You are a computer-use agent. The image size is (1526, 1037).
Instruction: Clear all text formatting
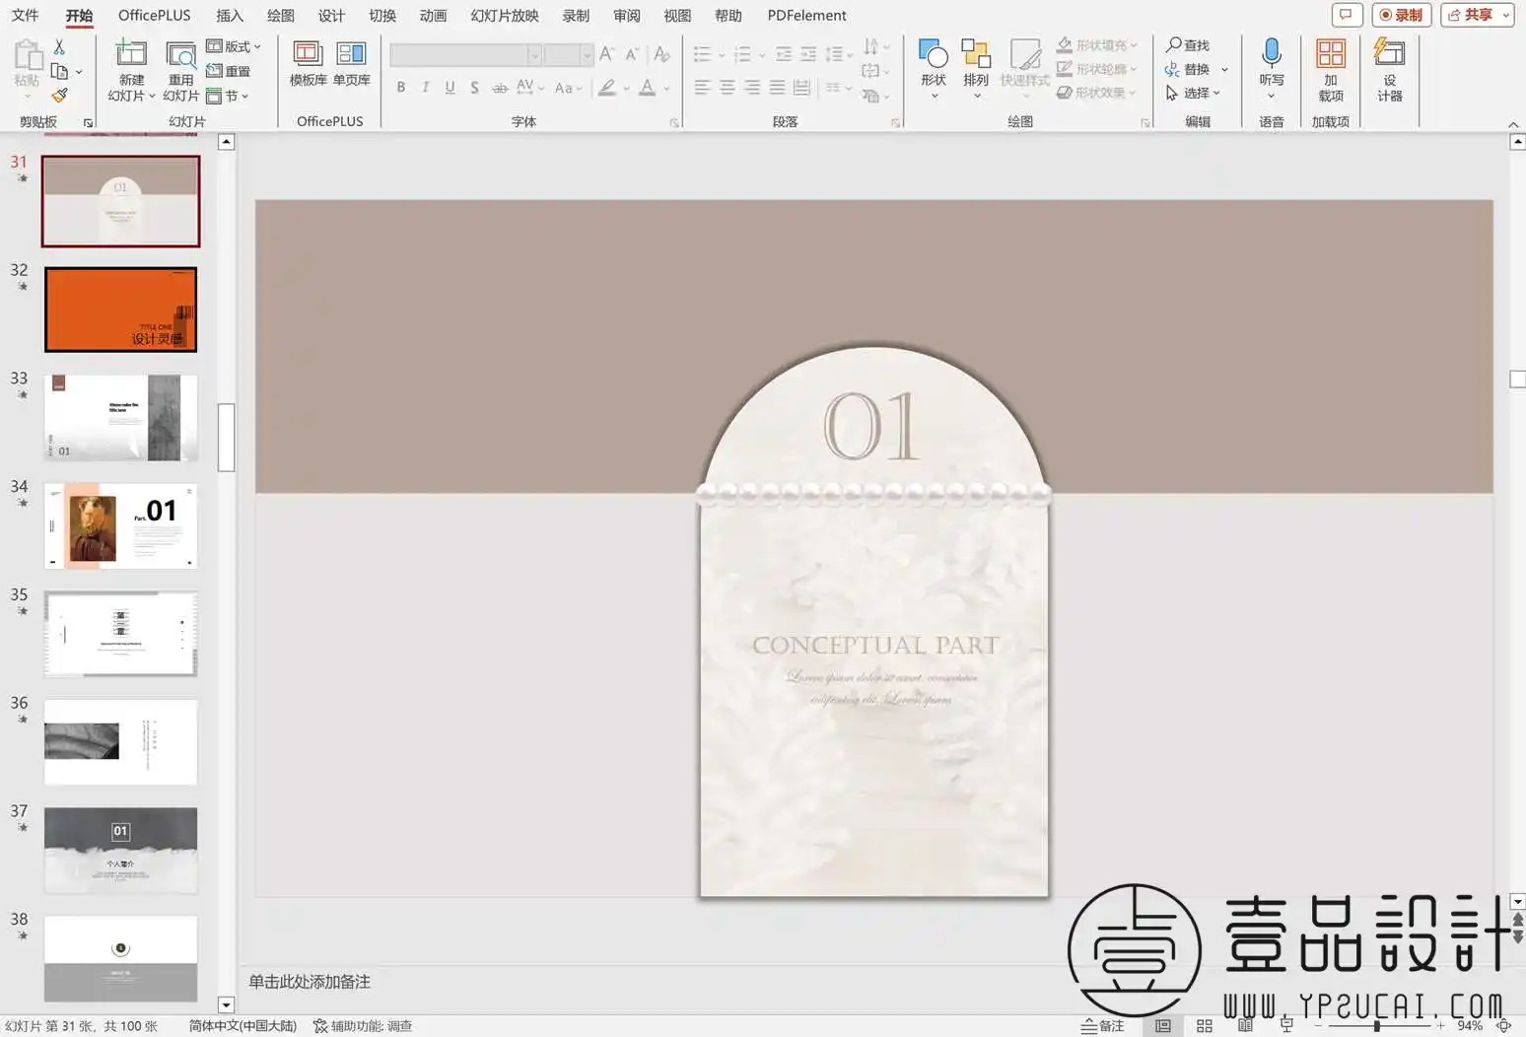[x=661, y=54]
